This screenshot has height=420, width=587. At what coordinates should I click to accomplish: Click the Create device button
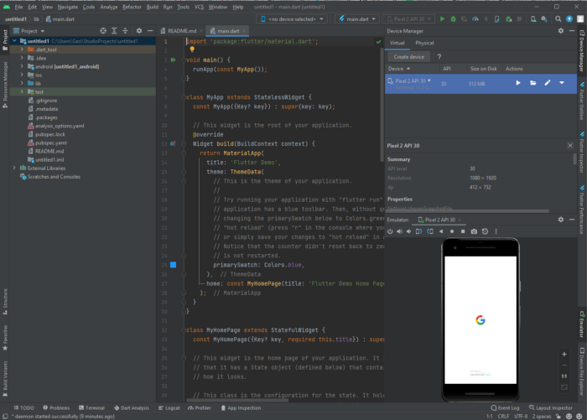pyautogui.click(x=409, y=57)
